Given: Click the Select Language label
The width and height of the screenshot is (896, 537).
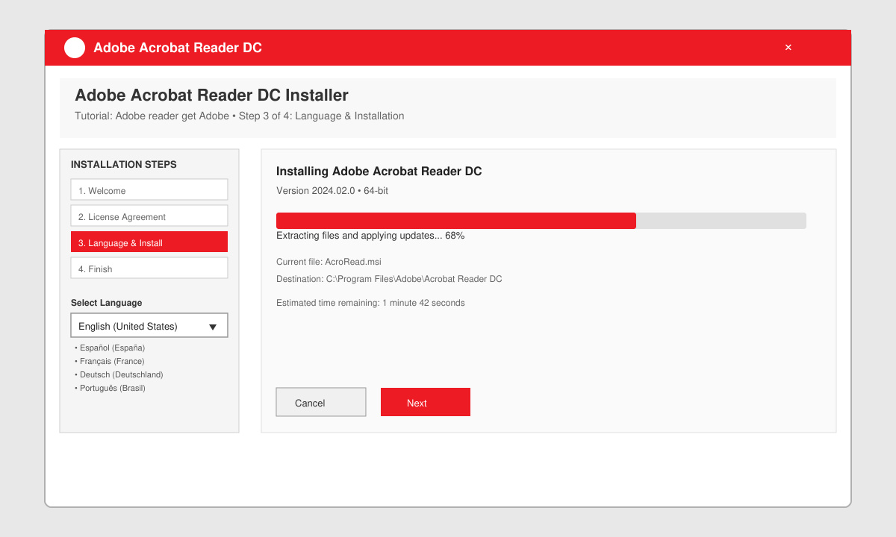Looking at the screenshot, I should (x=106, y=303).
